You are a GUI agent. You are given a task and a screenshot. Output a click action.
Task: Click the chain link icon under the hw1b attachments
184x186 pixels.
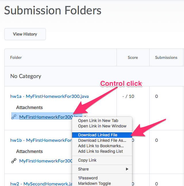point(14,161)
